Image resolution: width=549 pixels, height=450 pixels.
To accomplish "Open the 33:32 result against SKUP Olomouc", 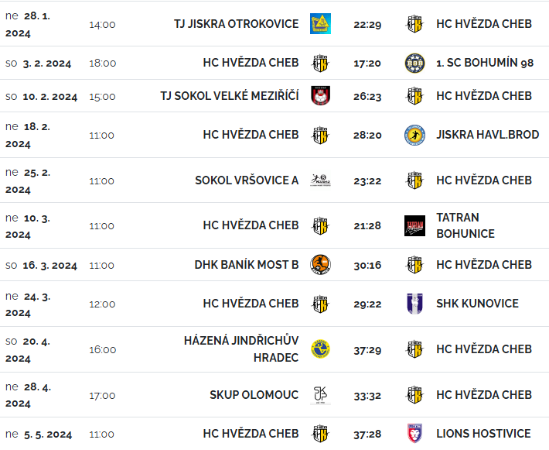I will coord(367,396).
